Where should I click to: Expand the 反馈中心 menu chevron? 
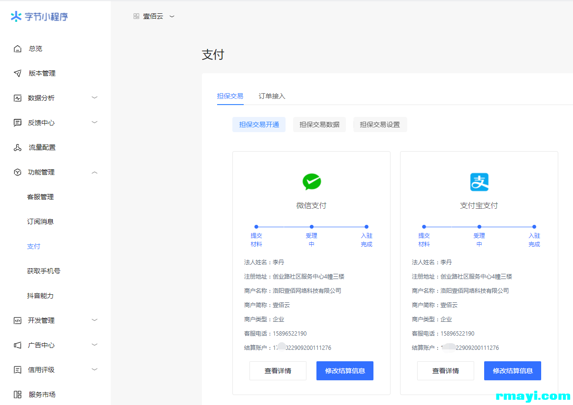pyautogui.click(x=95, y=122)
